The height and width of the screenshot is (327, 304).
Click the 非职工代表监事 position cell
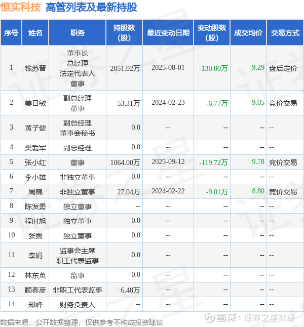[78, 290]
